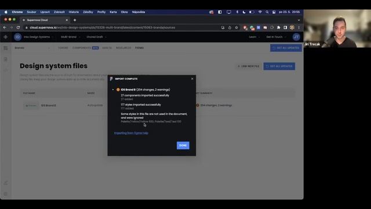371x209 pixels.
Task: Open the Upravit menu
Action: click(x=45, y=12)
